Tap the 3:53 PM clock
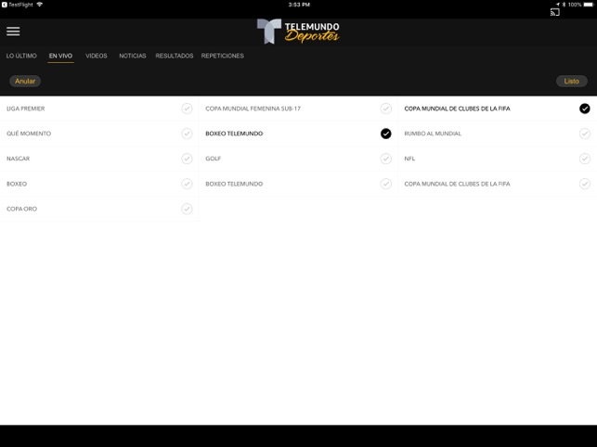 click(x=299, y=5)
